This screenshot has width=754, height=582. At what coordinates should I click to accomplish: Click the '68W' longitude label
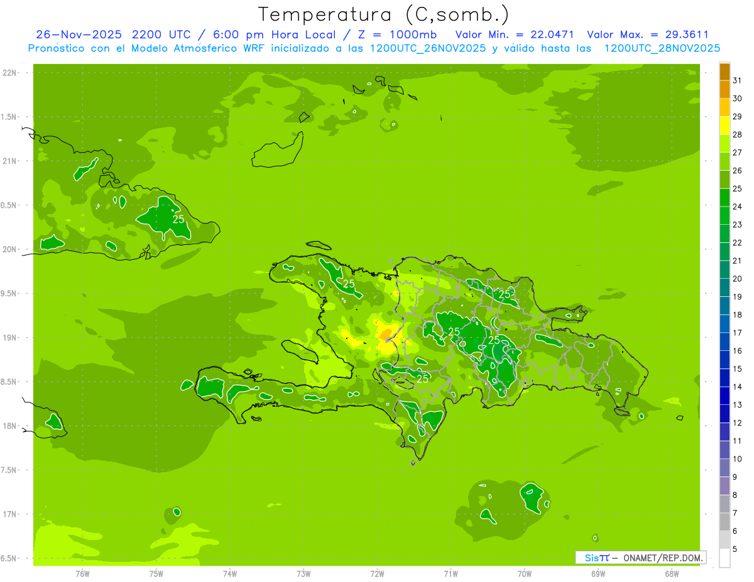click(672, 574)
